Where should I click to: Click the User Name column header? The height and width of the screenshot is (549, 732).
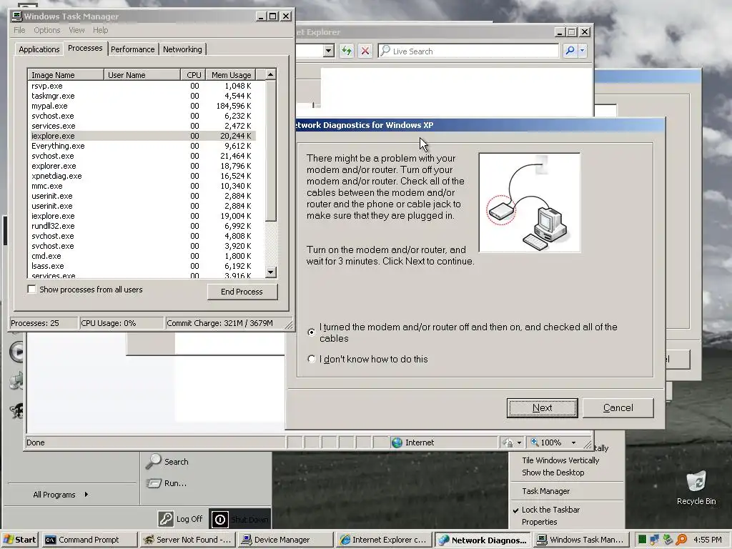click(x=142, y=74)
